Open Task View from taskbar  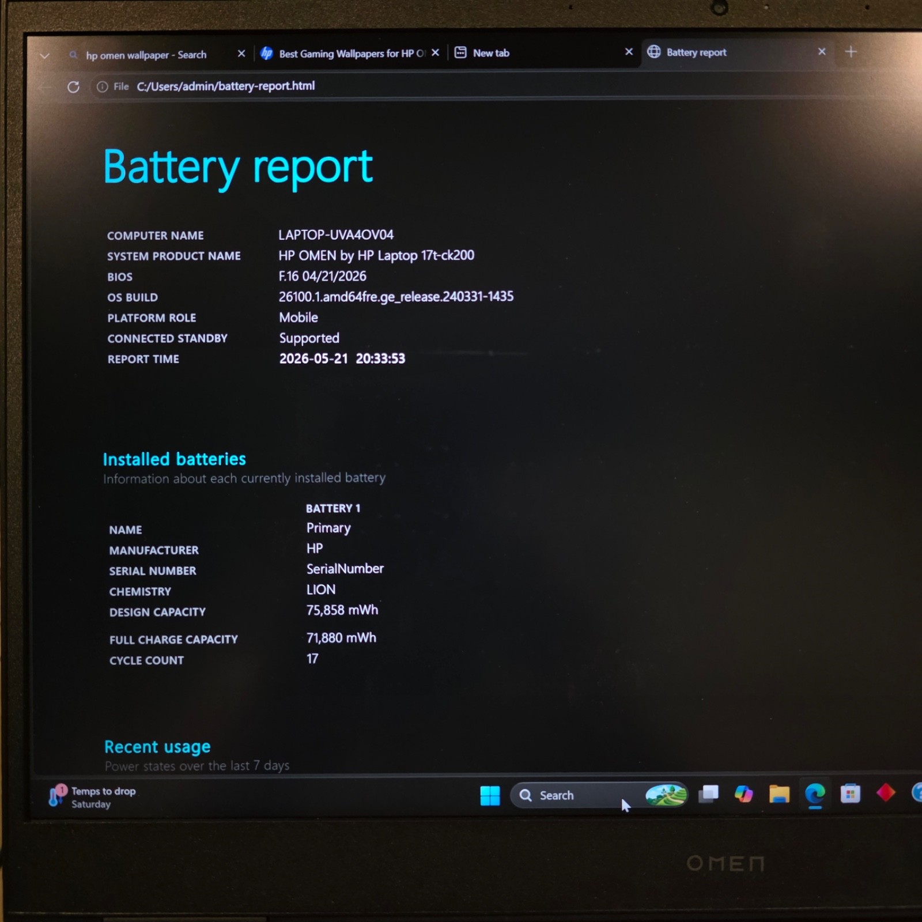[x=708, y=795]
